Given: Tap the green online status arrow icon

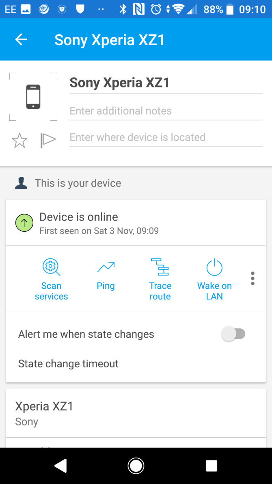Looking at the screenshot, I should pos(24,223).
